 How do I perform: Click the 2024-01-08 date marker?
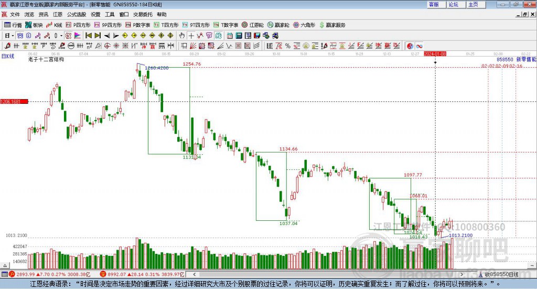(x=435, y=53)
